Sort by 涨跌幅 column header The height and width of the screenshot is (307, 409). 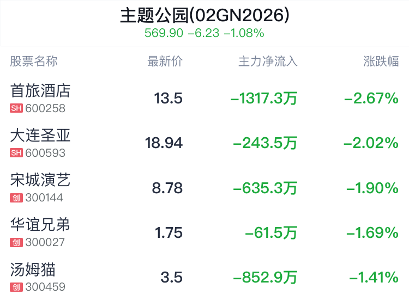tap(381, 62)
